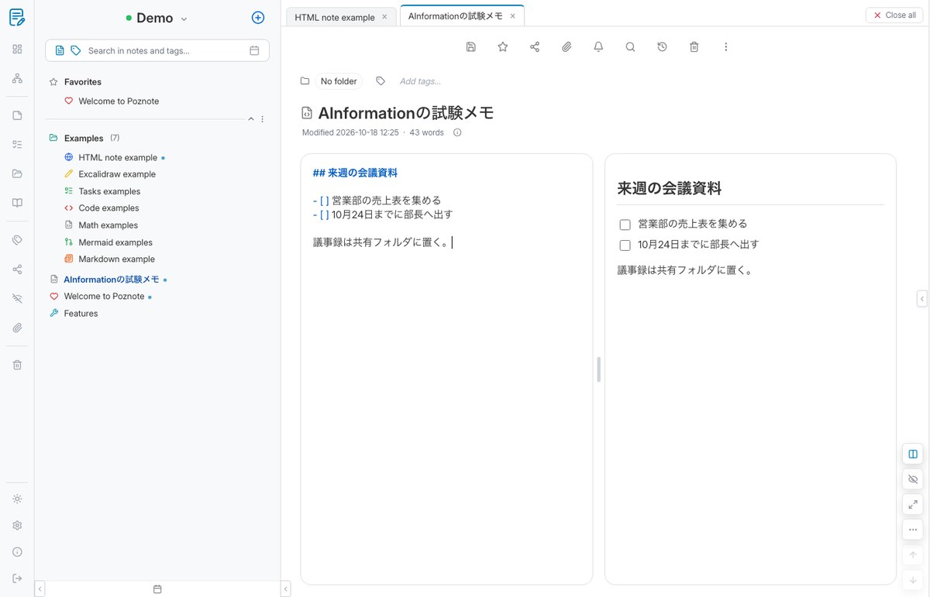Viewport: 930px width, 597px height.
Task: Open notes icon in left rail
Action: pos(17,115)
